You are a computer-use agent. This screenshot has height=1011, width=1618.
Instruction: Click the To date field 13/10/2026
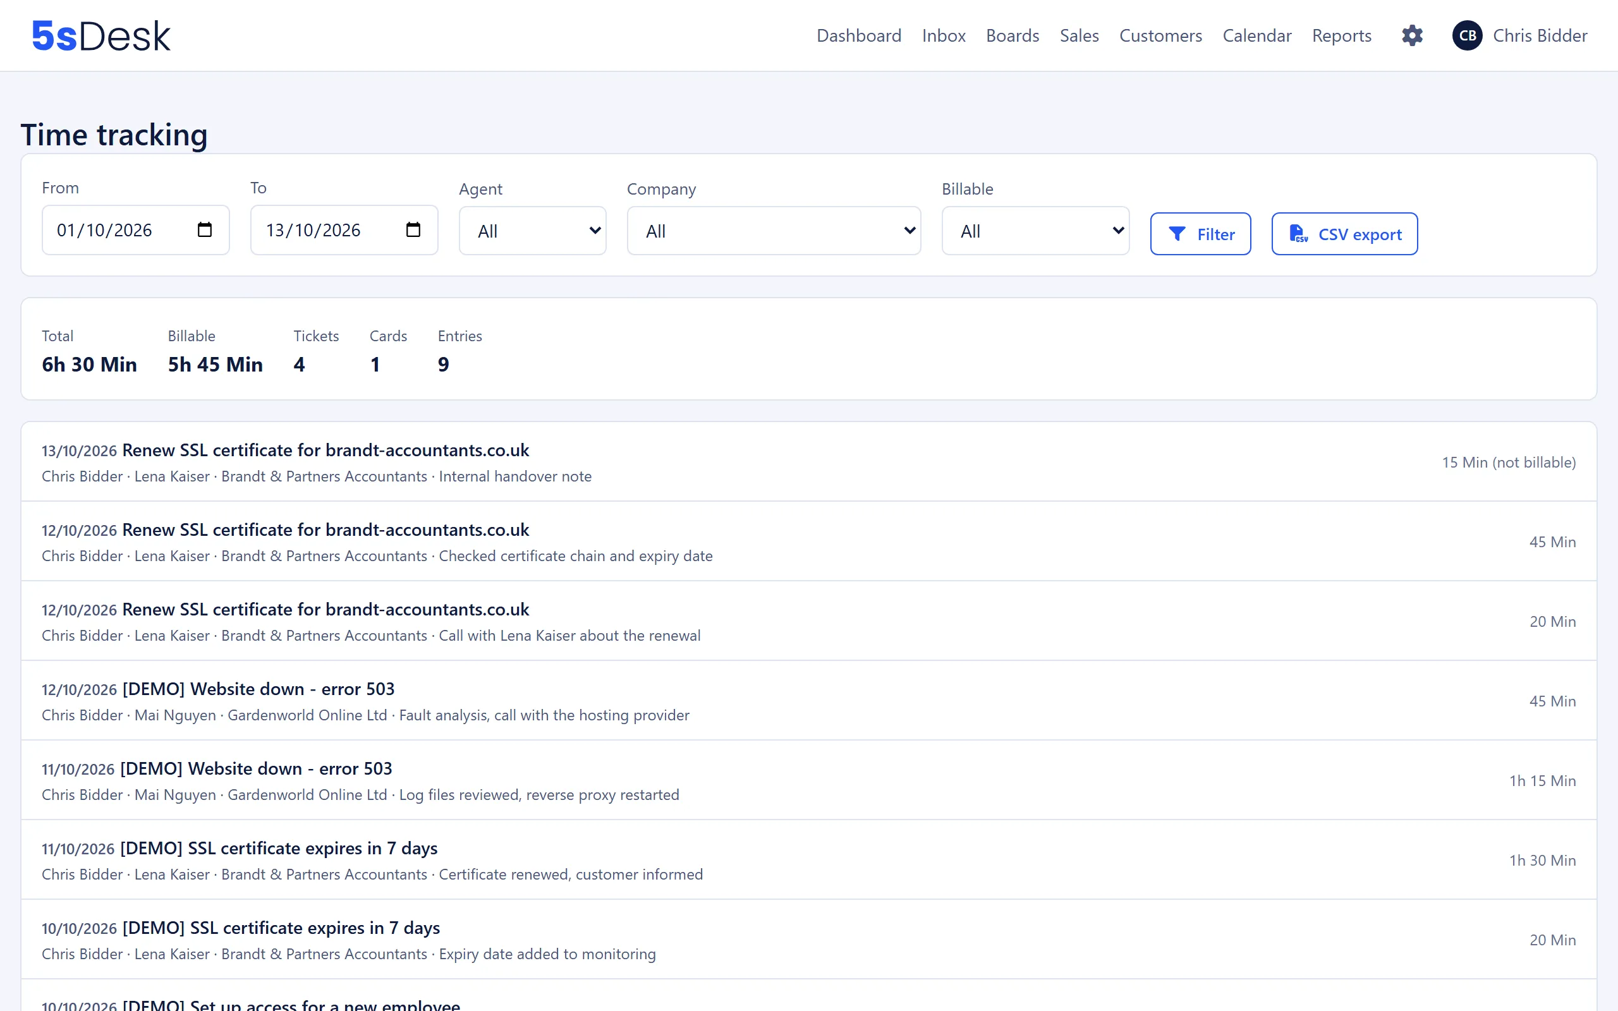click(344, 230)
